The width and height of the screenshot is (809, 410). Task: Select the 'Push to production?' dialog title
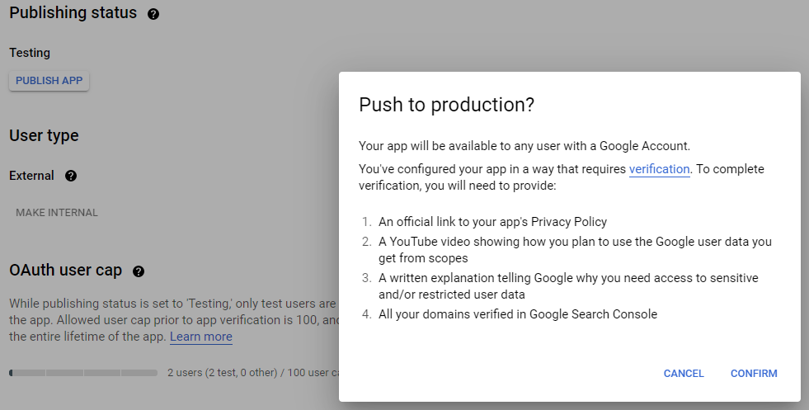click(x=447, y=104)
